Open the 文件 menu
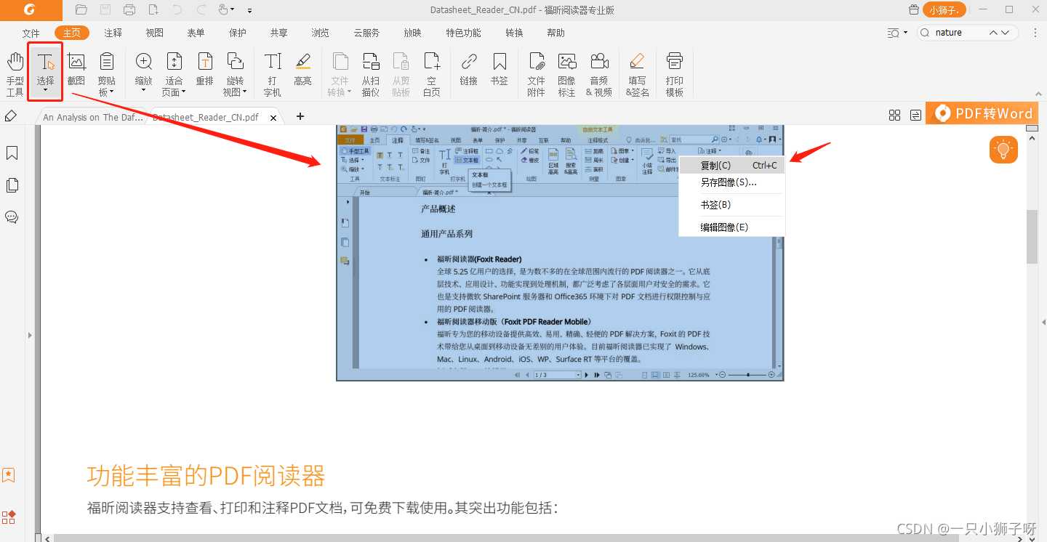This screenshot has height=542, width=1047. pyautogui.click(x=31, y=33)
